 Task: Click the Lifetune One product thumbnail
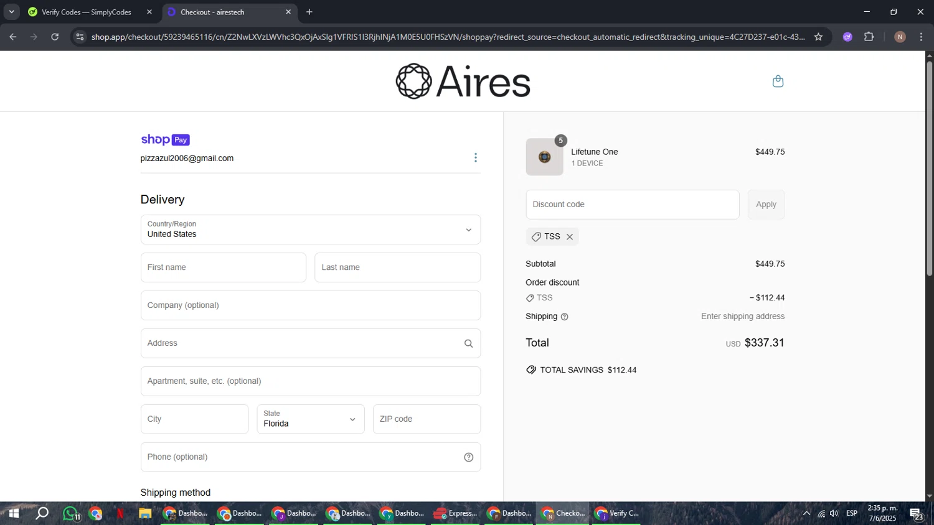click(544, 157)
